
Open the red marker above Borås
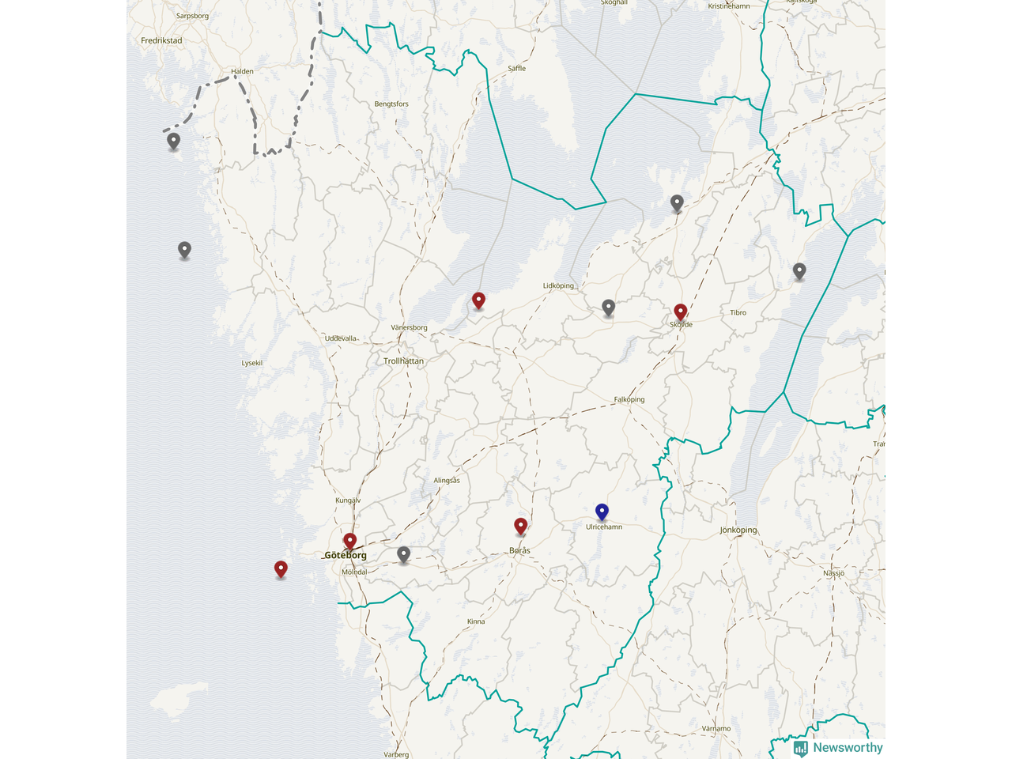pos(520,527)
